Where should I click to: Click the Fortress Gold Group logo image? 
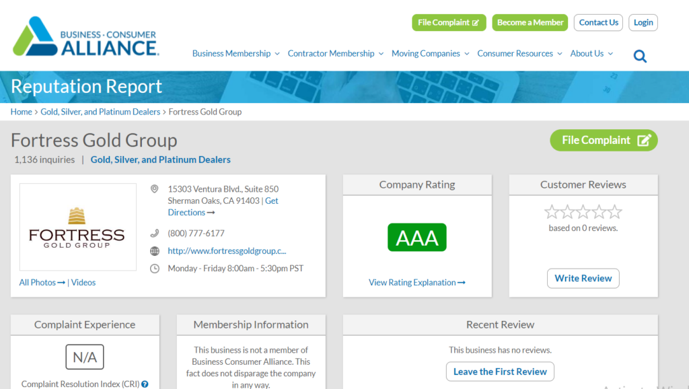tap(78, 227)
